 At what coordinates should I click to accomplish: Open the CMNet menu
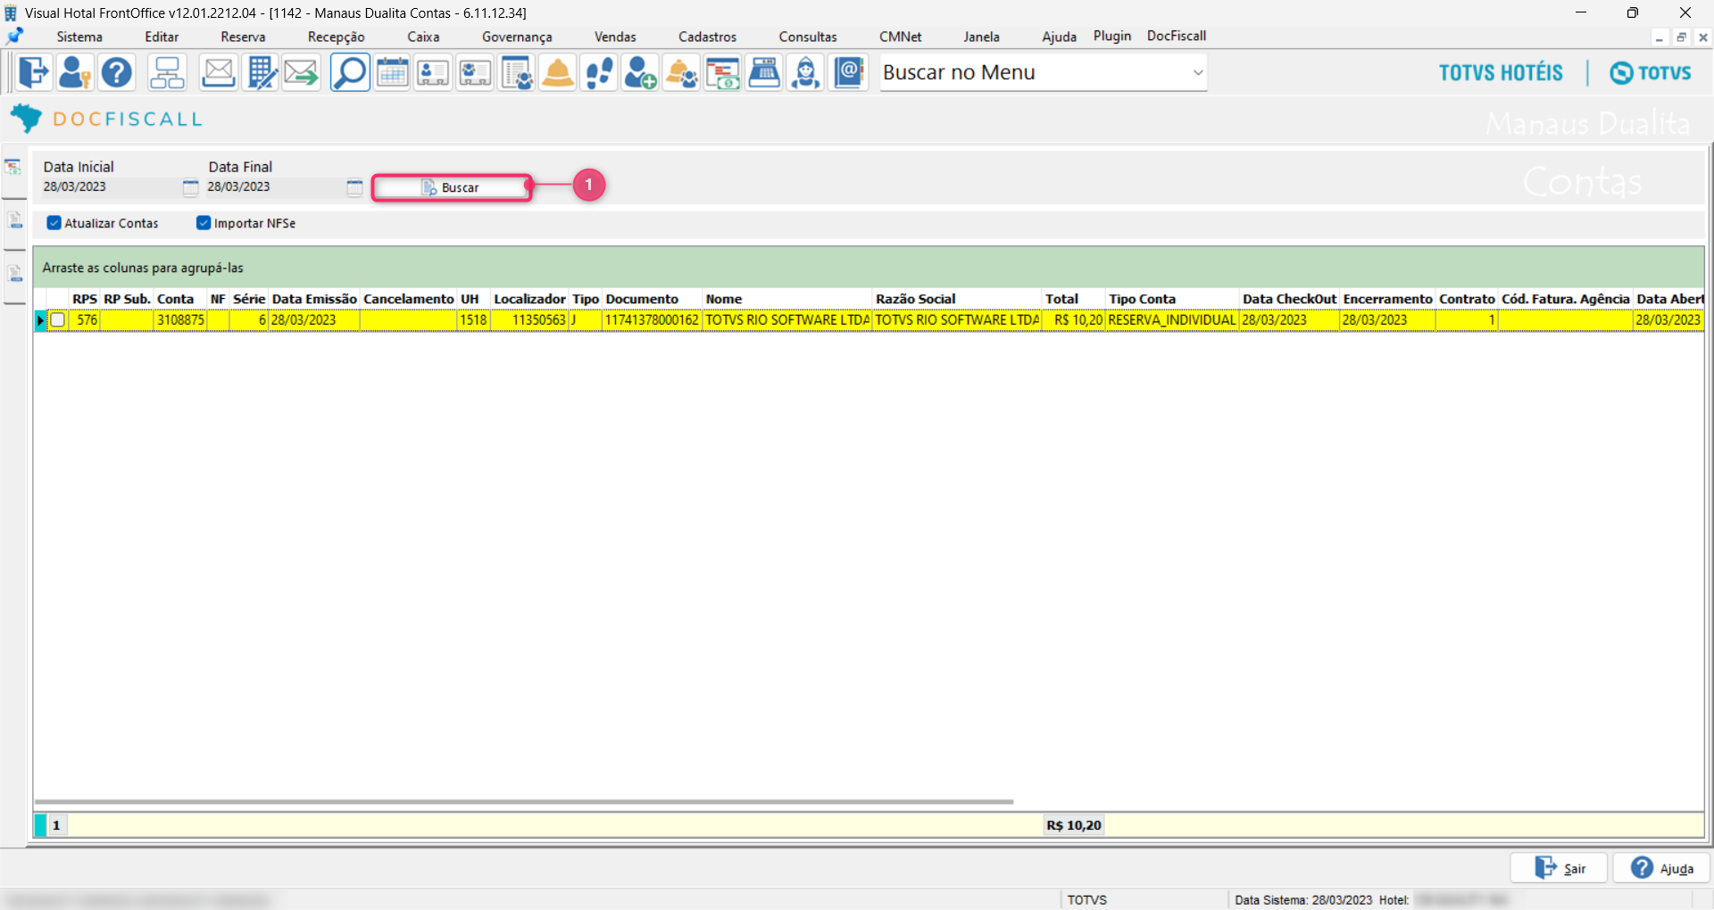click(900, 37)
